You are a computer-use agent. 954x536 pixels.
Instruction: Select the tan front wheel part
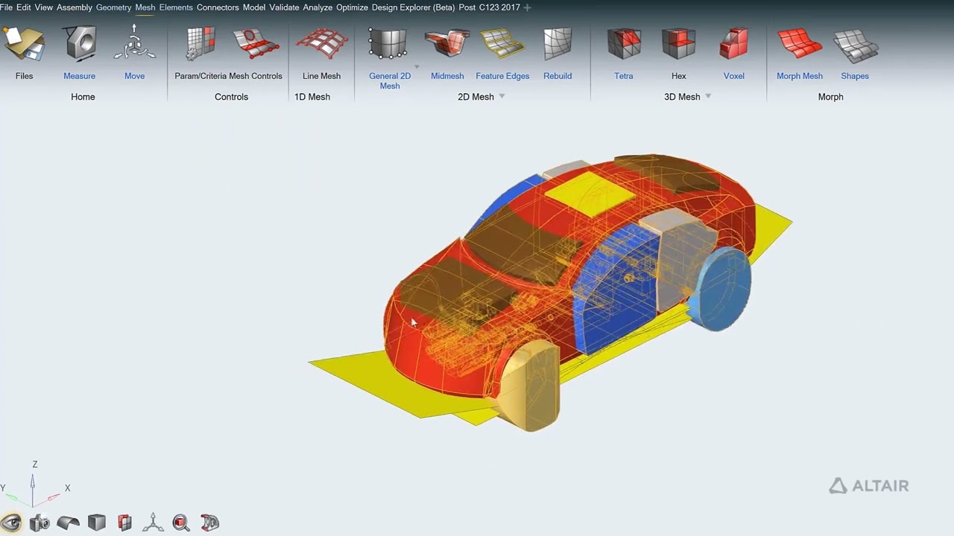click(528, 386)
